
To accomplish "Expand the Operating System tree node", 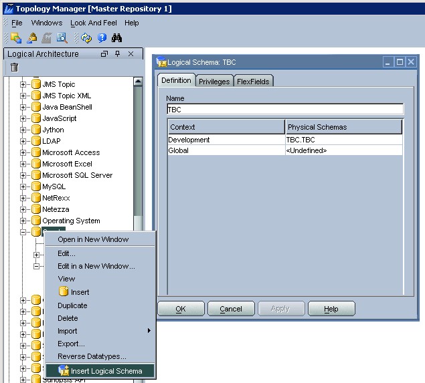I will (x=23, y=221).
